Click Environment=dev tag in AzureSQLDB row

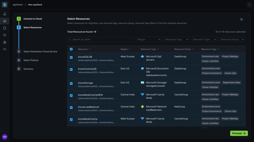coord(210,56)
